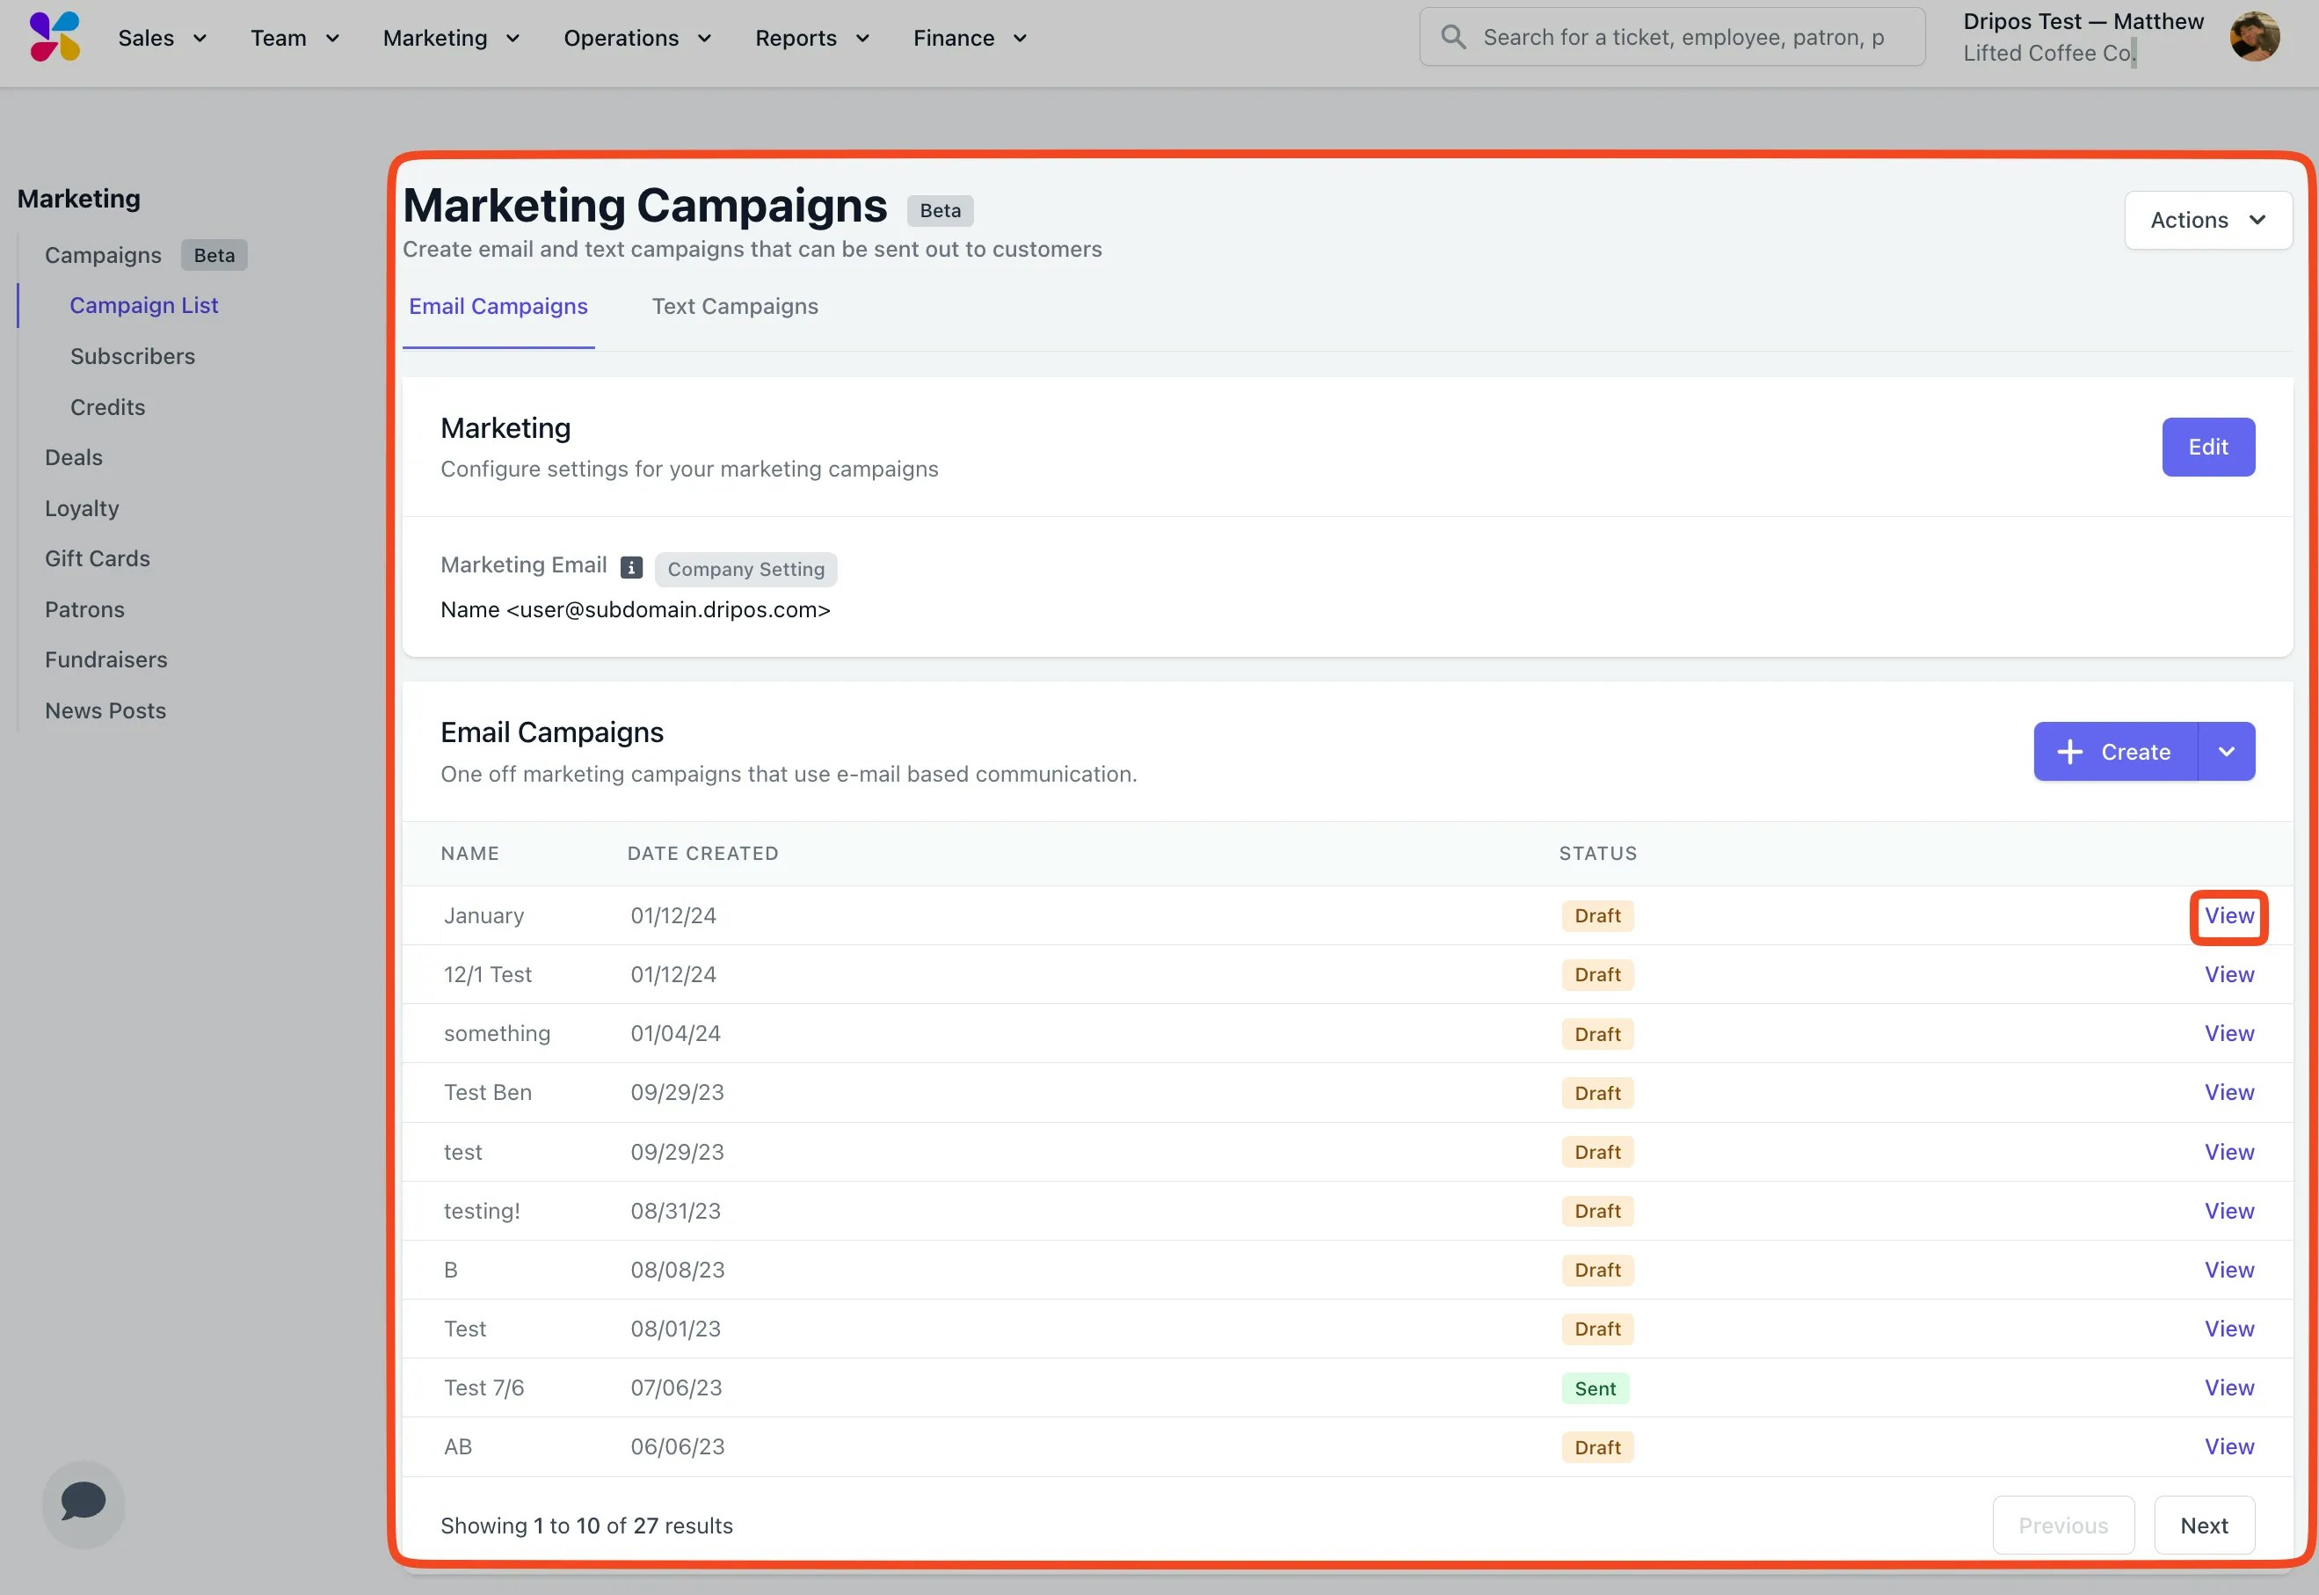Expand the Sales navigation menu
The image size is (2319, 1595).
(x=162, y=38)
